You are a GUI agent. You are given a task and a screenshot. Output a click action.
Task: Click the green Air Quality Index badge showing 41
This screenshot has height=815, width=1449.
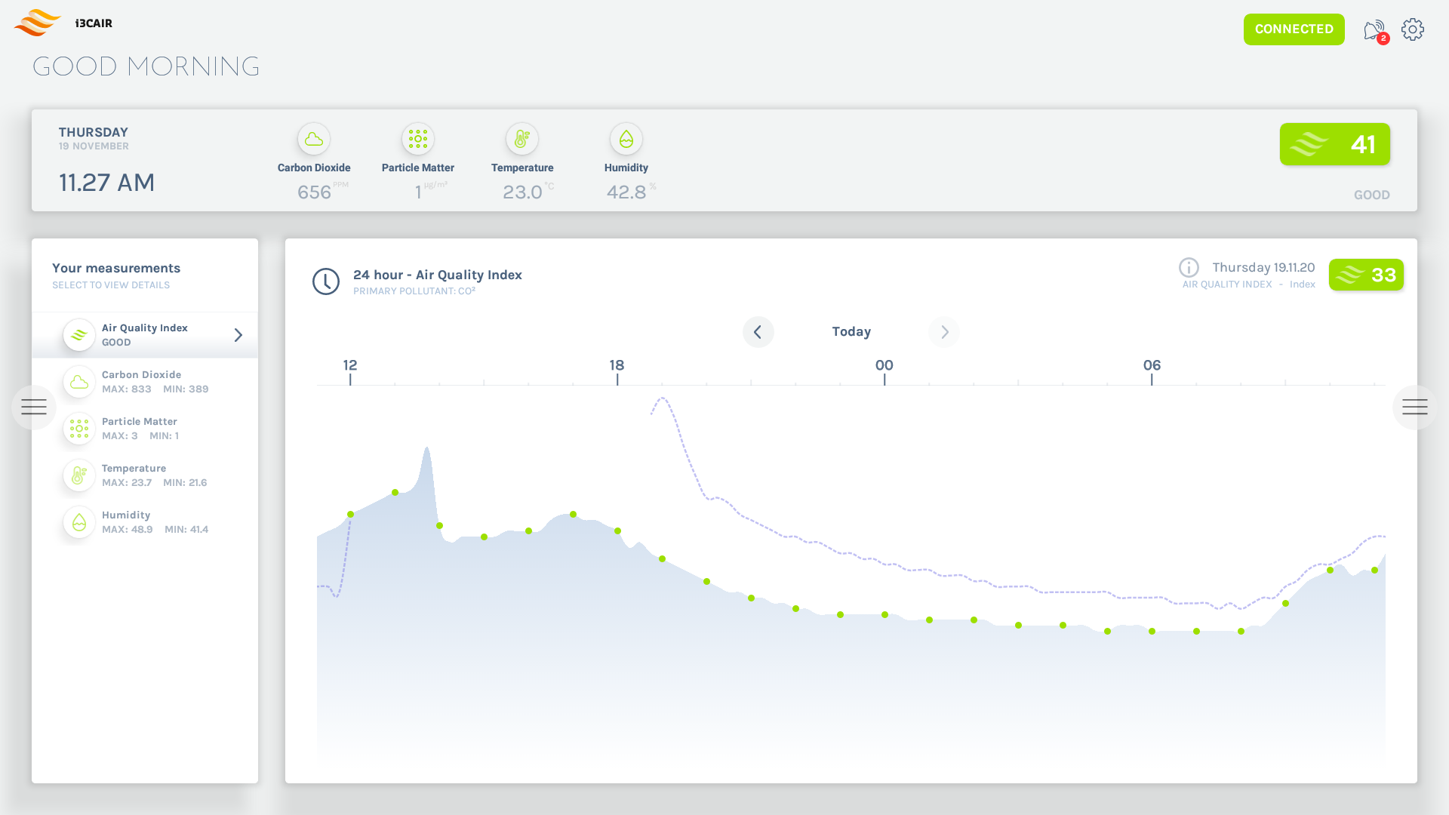[1334, 144]
